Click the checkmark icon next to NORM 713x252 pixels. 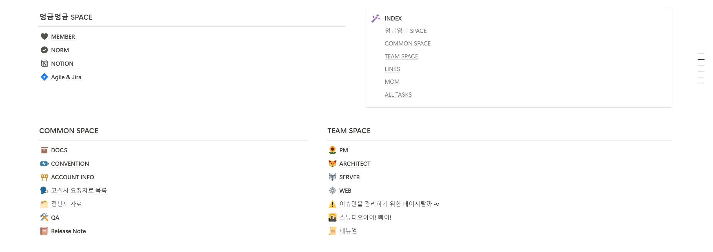[44, 50]
